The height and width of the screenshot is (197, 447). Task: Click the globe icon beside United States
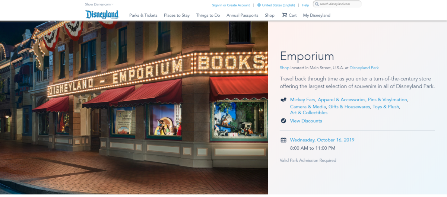tap(259, 5)
